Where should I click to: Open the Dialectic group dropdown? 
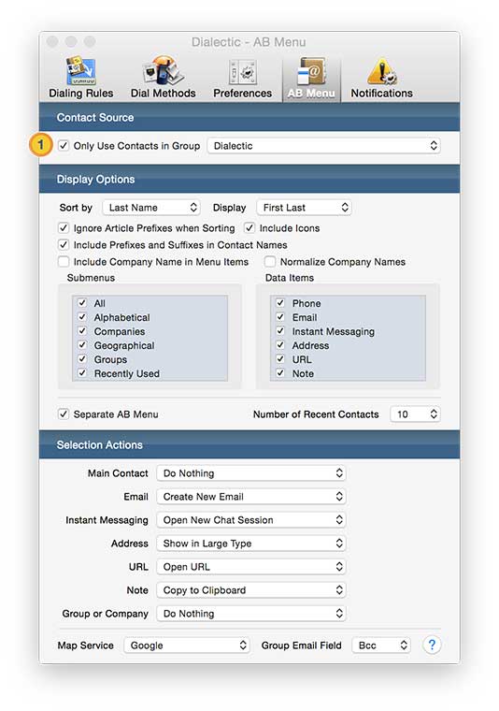[323, 146]
